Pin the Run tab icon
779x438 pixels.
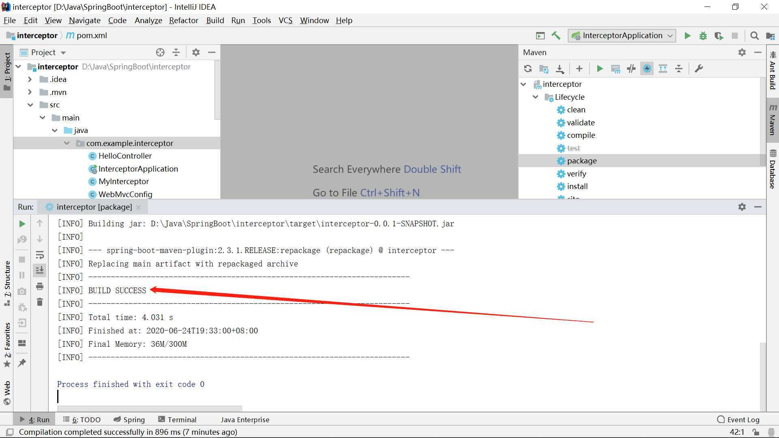[x=22, y=363]
